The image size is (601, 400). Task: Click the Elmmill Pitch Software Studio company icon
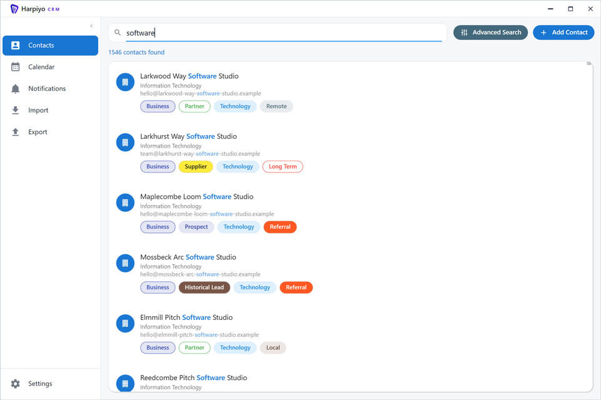(125, 324)
